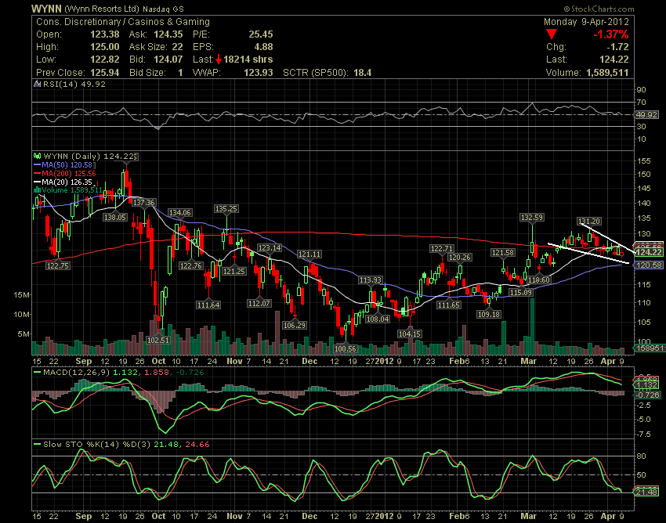Click the 109.18 February low annotation
This screenshot has height=523, width=666.
(489, 314)
